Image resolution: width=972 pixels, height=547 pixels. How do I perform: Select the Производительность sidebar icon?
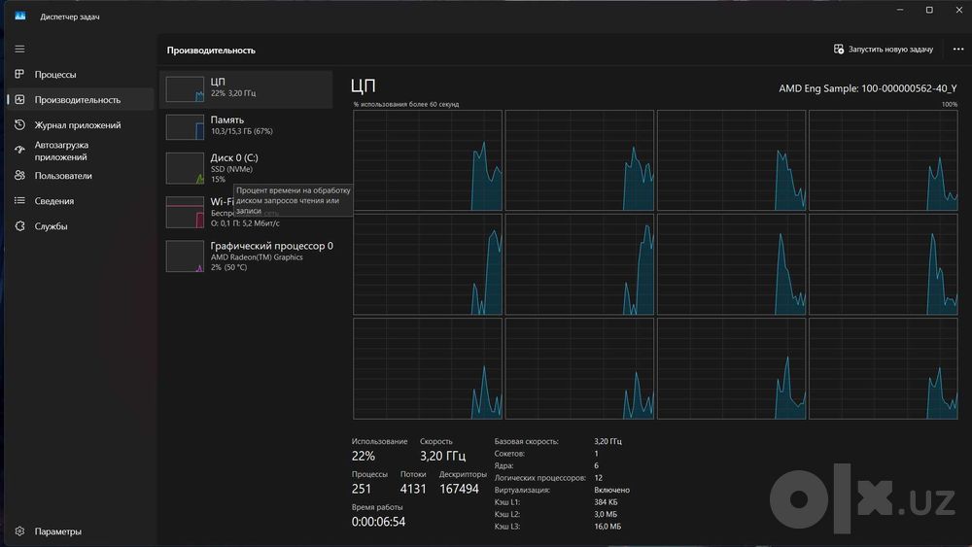click(19, 100)
